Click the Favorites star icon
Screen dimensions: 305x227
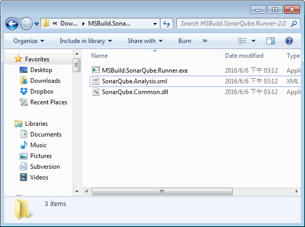coord(18,59)
